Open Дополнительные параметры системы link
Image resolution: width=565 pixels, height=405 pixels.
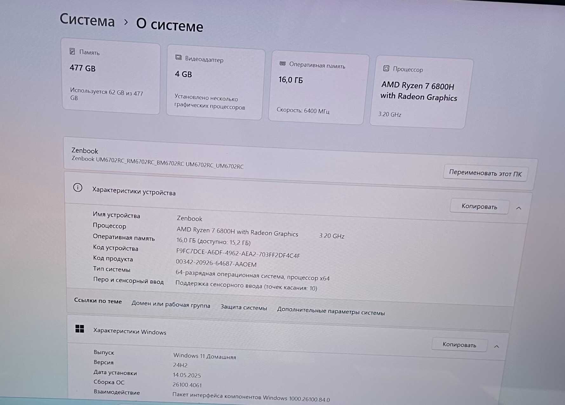(x=331, y=311)
